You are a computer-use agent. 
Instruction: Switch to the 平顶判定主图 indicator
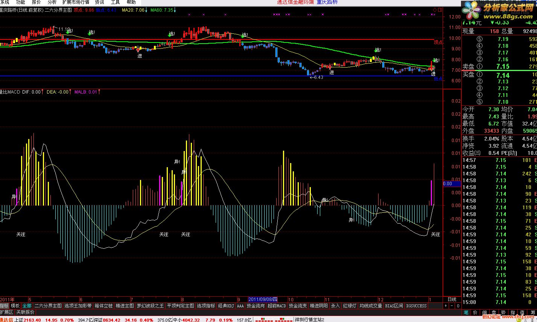coord(181,306)
